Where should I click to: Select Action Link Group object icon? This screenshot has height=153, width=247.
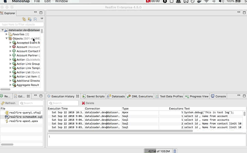pos(14,64)
